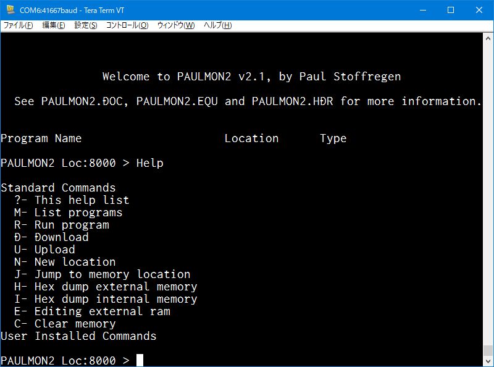Screen dimensions: 494x367
Task: Click the 'User Installed Commands' heading
Action: (78, 336)
